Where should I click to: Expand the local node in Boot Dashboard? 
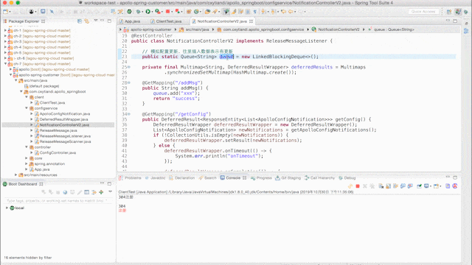(7, 208)
